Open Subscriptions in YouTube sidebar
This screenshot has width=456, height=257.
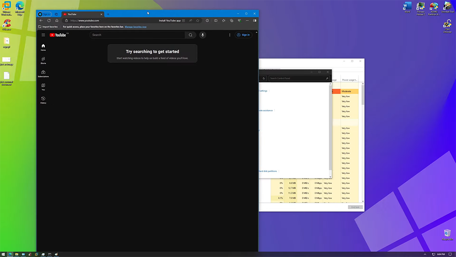pos(43,73)
